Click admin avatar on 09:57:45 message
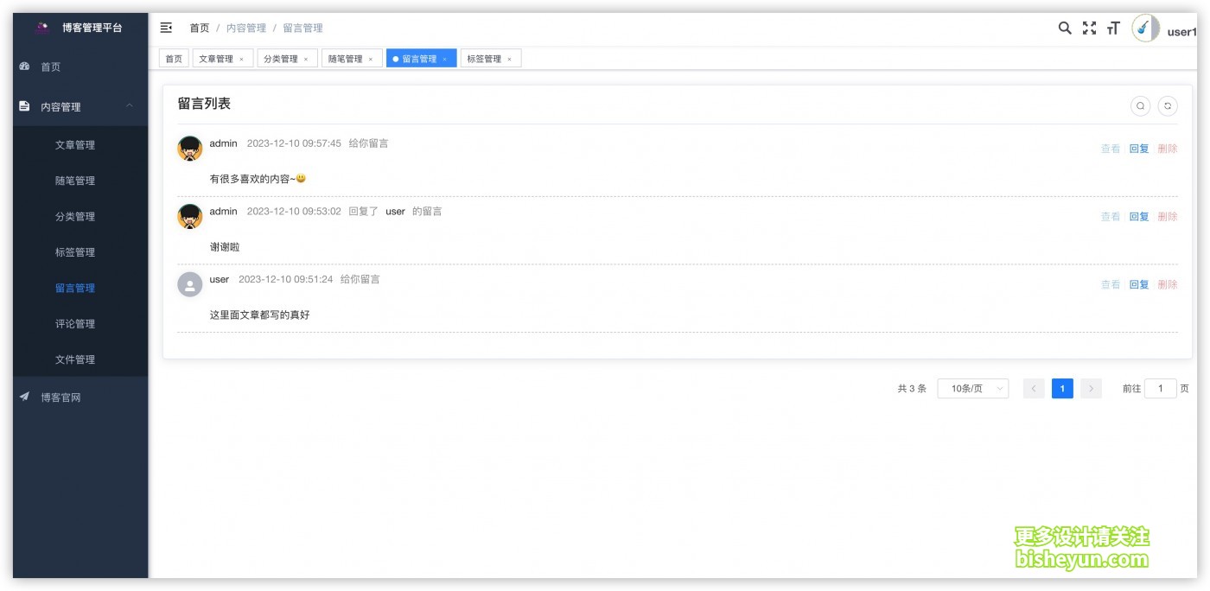This screenshot has height=591, width=1210. 190,149
